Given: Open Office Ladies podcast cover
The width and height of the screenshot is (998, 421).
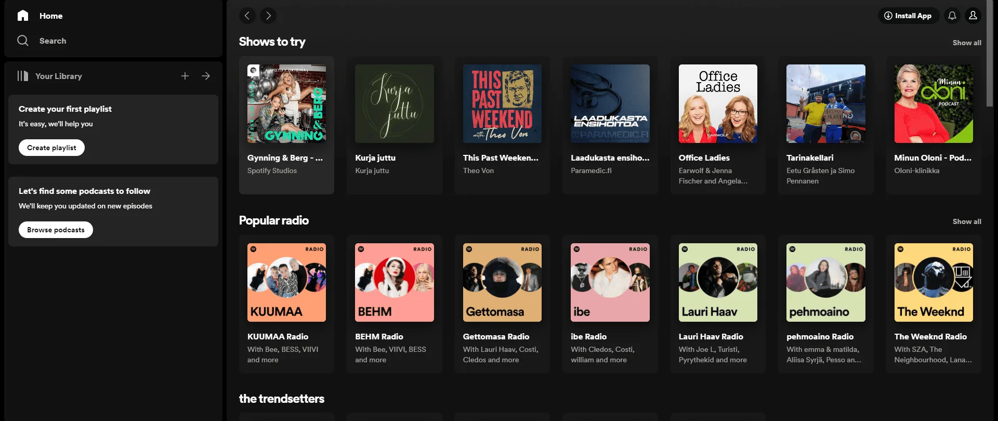Looking at the screenshot, I should (718, 103).
